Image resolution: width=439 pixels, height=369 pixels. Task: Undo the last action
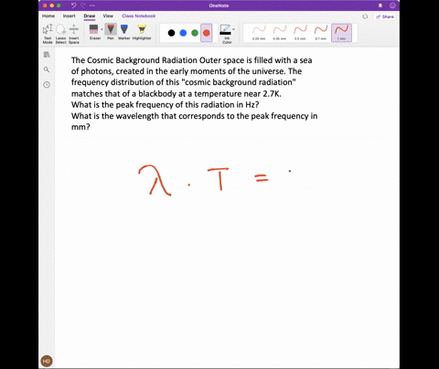(x=74, y=5)
